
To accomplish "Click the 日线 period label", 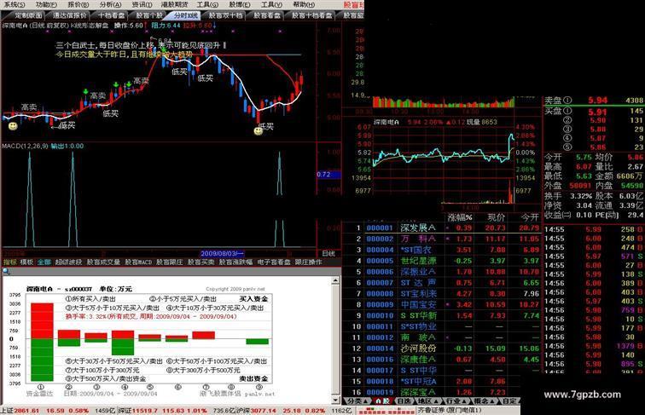I will 328,254.
